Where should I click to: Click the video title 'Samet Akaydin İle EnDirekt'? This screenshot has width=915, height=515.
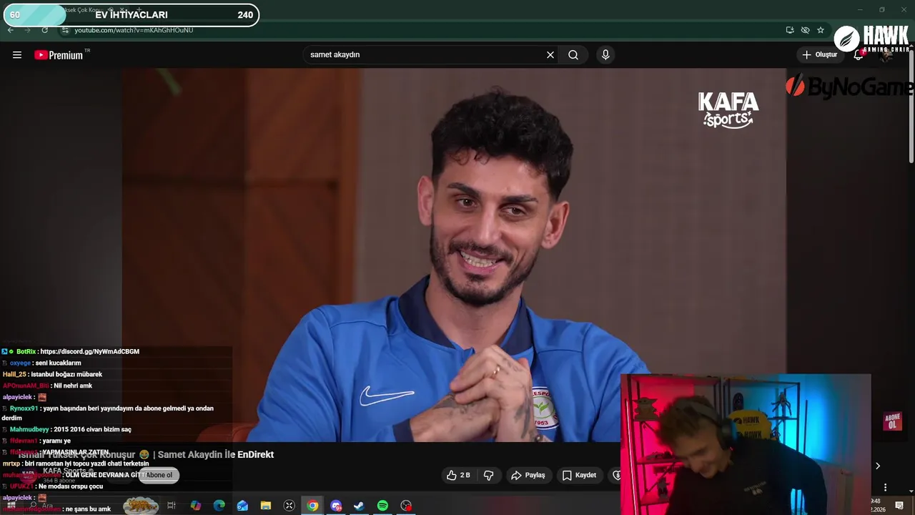click(x=215, y=454)
